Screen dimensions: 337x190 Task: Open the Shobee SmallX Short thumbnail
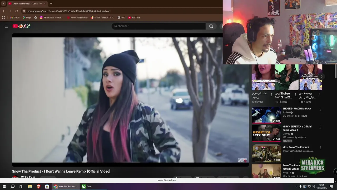(x=287, y=77)
